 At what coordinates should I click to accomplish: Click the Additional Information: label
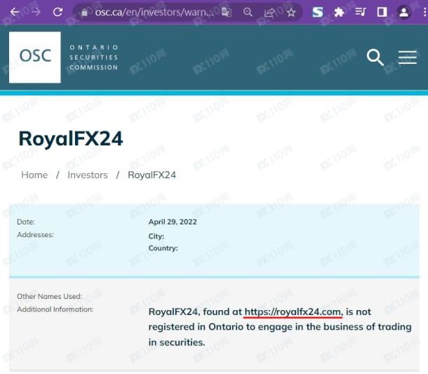point(55,309)
